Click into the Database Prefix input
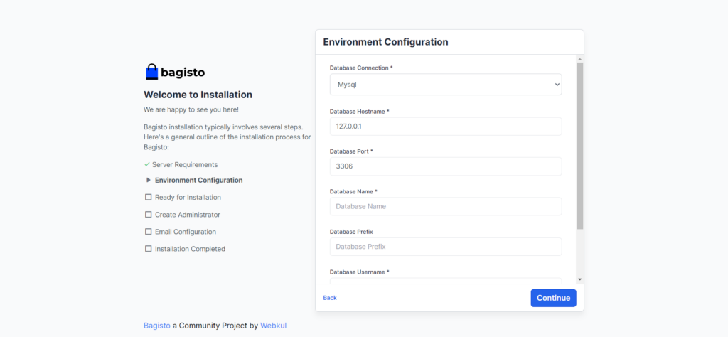The image size is (728, 337). 445,247
